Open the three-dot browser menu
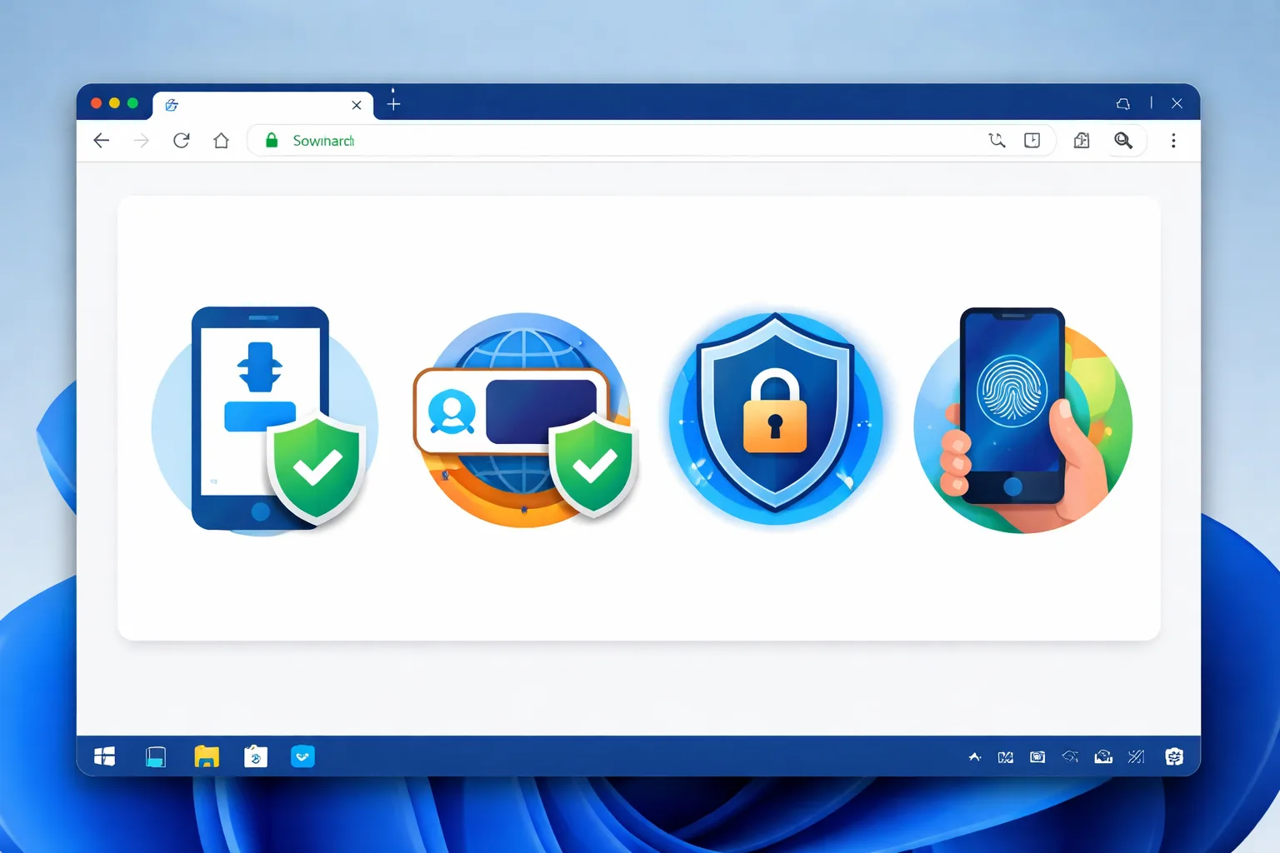The height and width of the screenshot is (853, 1280). [x=1173, y=141]
